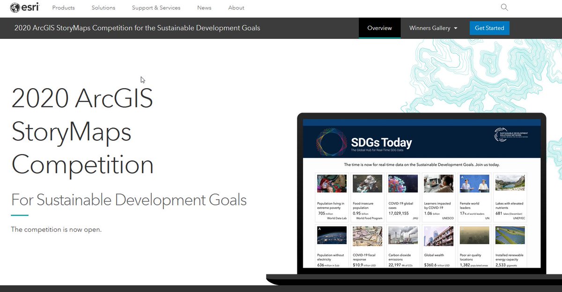The width and height of the screenshot is (562, 292).
Task: Go to the News page
Action: [x=204, y=8]
